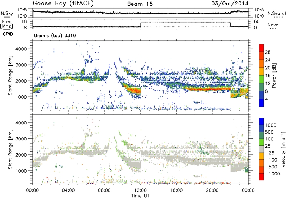Viewport: 287px width, 198px height.
Task: Click the 4 tick on Power colorbar
Action: point(266,99)
